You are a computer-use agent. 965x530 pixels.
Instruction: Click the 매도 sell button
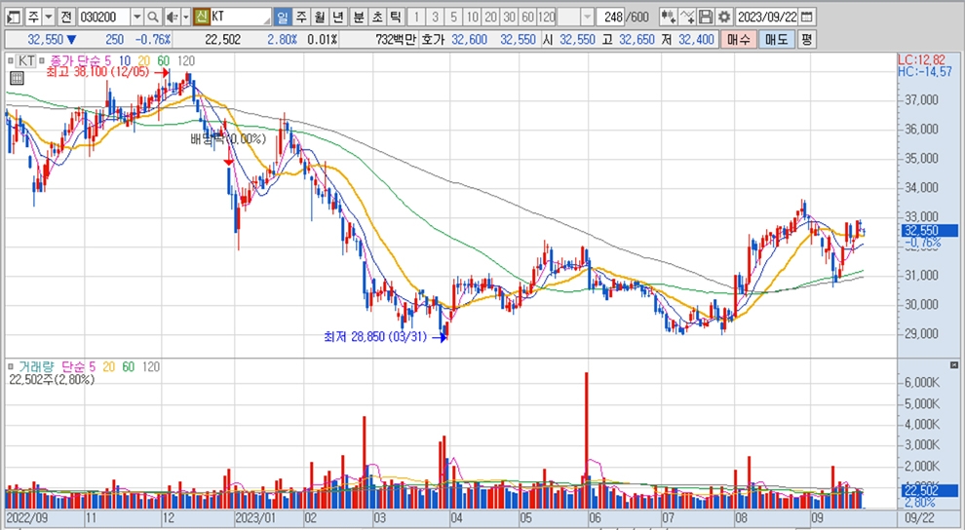pos(776,40)
